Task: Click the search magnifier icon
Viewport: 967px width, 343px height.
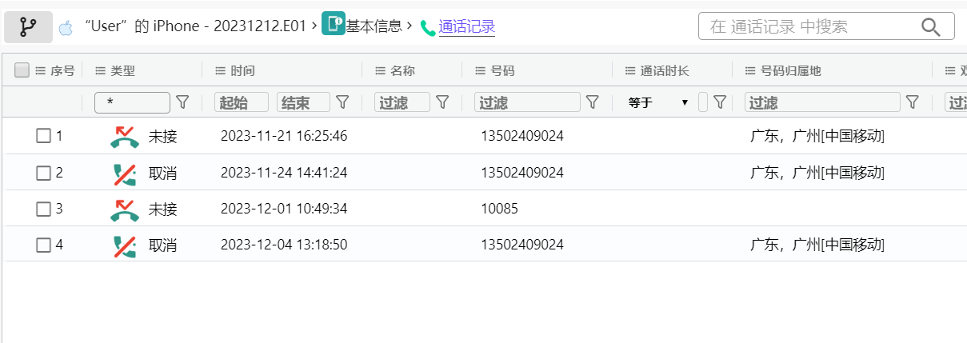Action: tap(931, 27)
